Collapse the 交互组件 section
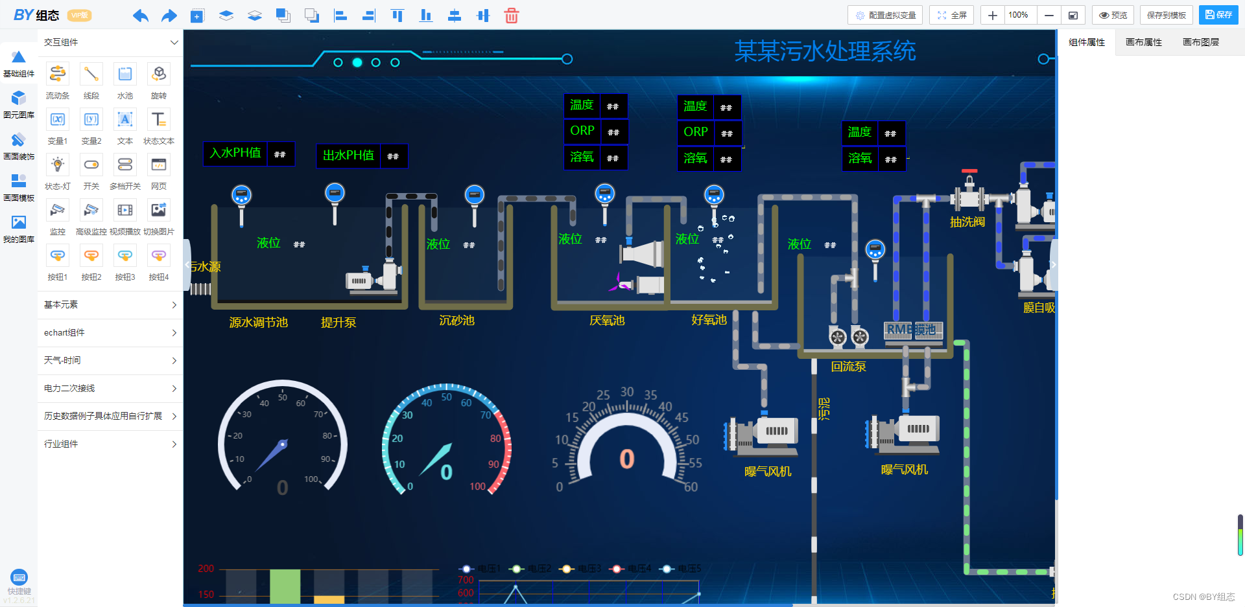 (x=110, y=42)
